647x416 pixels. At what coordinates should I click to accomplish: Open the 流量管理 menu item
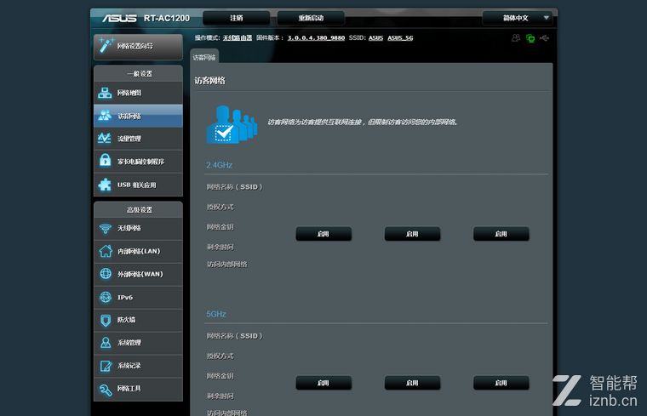click(x=138, y=139)
